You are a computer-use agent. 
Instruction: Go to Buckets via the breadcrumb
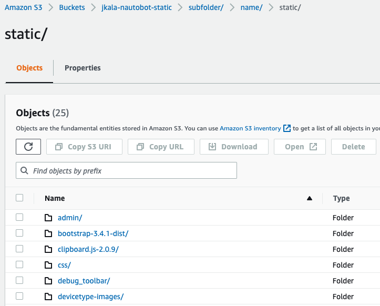(72, 7)
